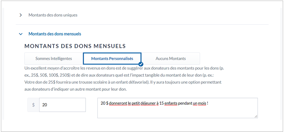The width and height of the screenshot is (284, 132).
Task: Click the MONTANTS DES DONS MENSUELS heading
Action: click(x=75, y=46)
